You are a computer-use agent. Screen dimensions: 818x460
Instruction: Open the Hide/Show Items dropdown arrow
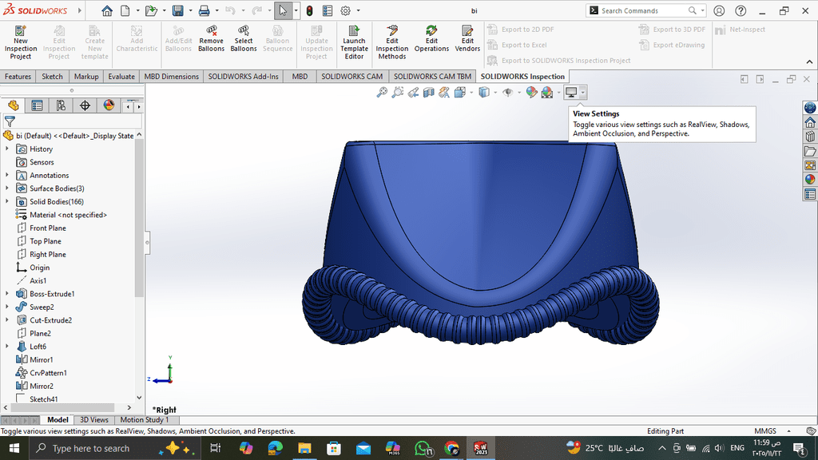518,93
